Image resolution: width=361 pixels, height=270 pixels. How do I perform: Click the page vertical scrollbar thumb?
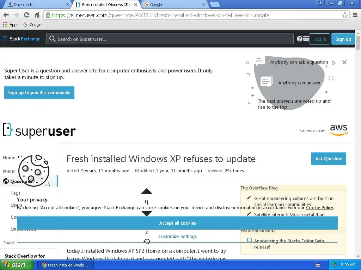coord(358,43)
